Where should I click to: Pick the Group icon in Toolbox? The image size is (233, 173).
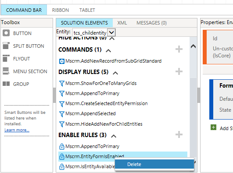tap(6, 84)
